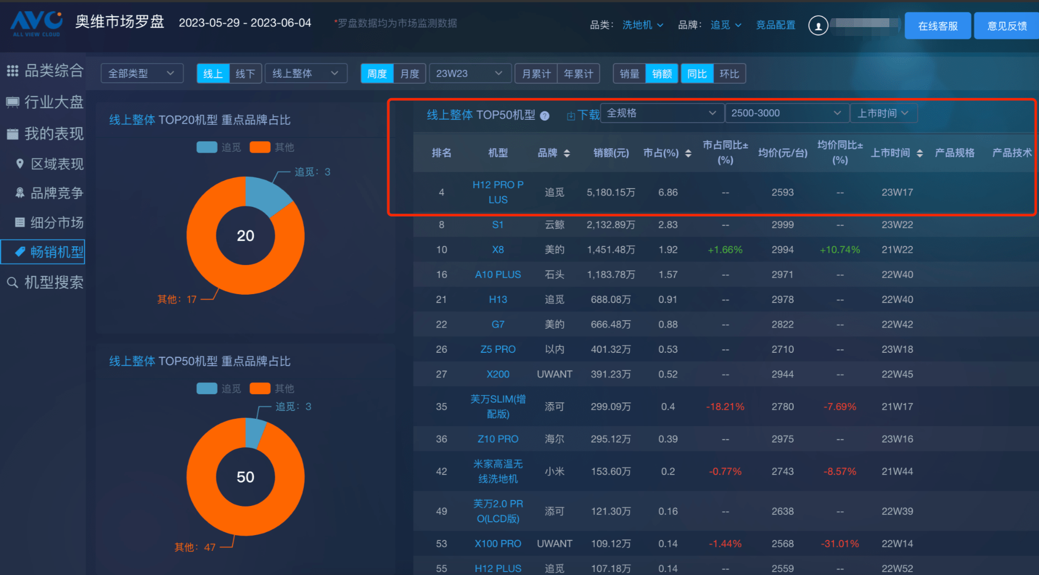Image resolution: width=1039 pixels, height=575 pixels.
Task: Open model Z5 PRO link
Action: point(498,349)
